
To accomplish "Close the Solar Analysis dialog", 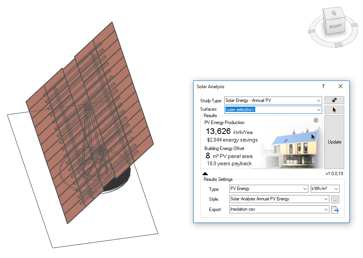I will (340, 87).
